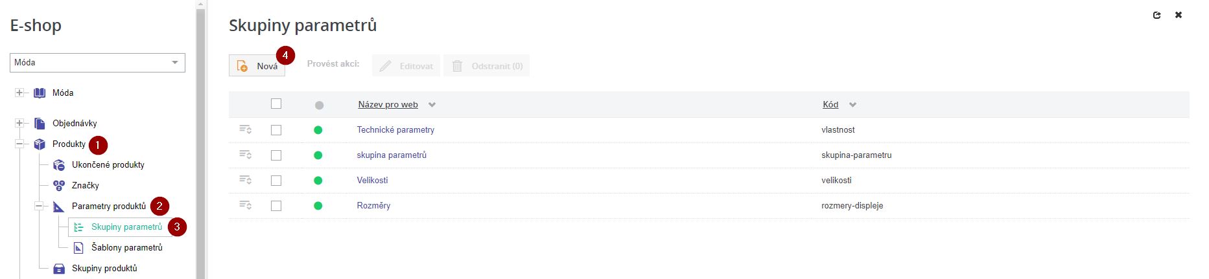Click the Ukončené produkty icon
Screen dimensions: 1209x279
click(x=59, y=165)
